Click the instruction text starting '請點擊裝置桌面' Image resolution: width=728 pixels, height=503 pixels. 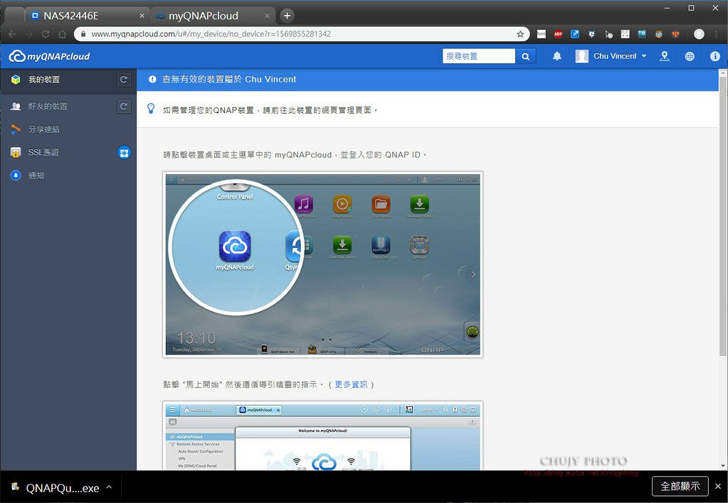click(x=295, y=155)
